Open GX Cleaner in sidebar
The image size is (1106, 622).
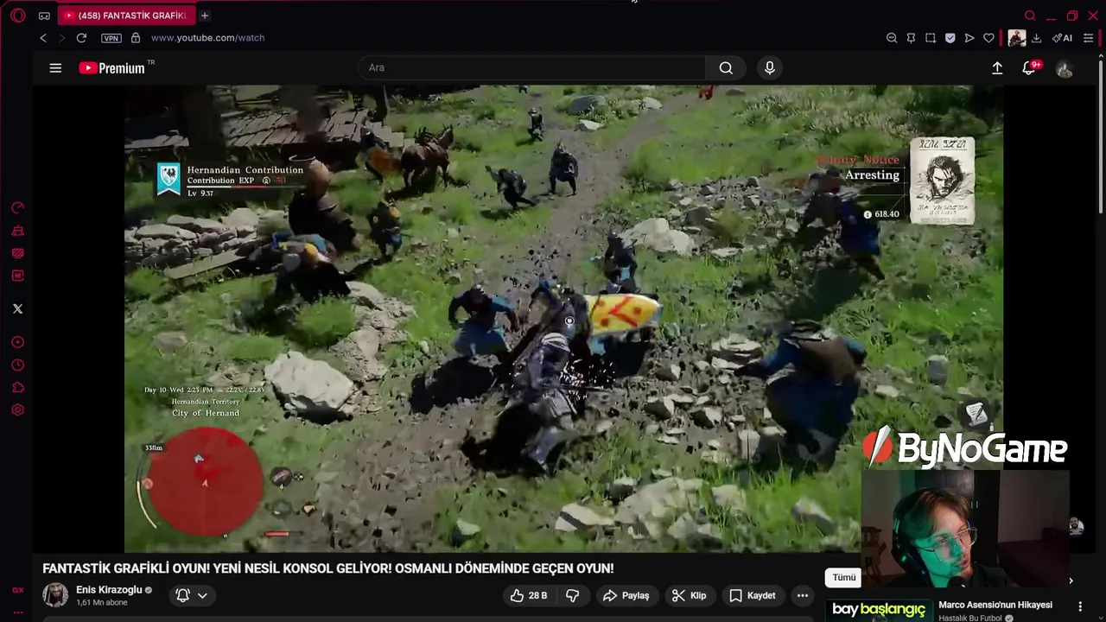17,231
